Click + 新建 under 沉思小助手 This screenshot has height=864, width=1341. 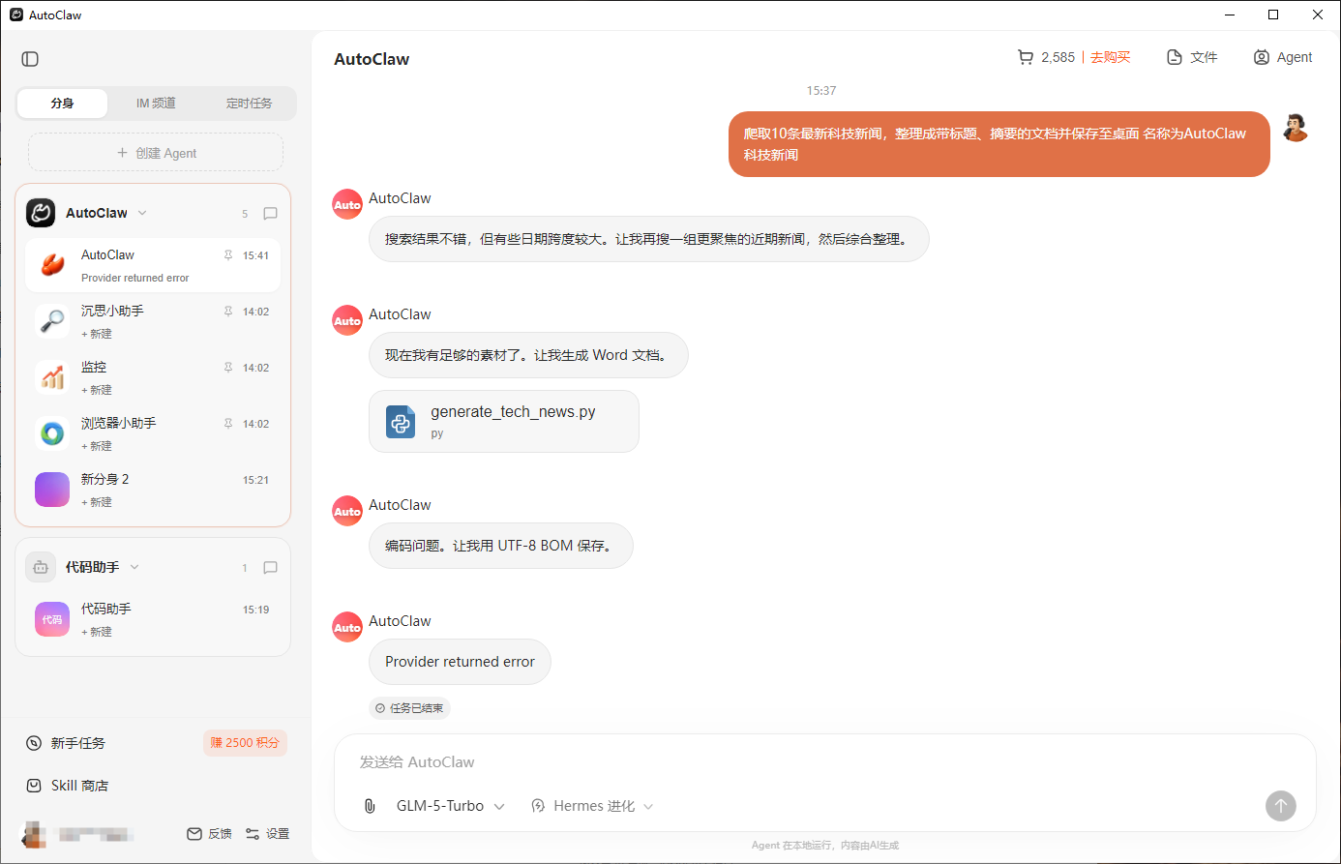[x=97, y=334]
